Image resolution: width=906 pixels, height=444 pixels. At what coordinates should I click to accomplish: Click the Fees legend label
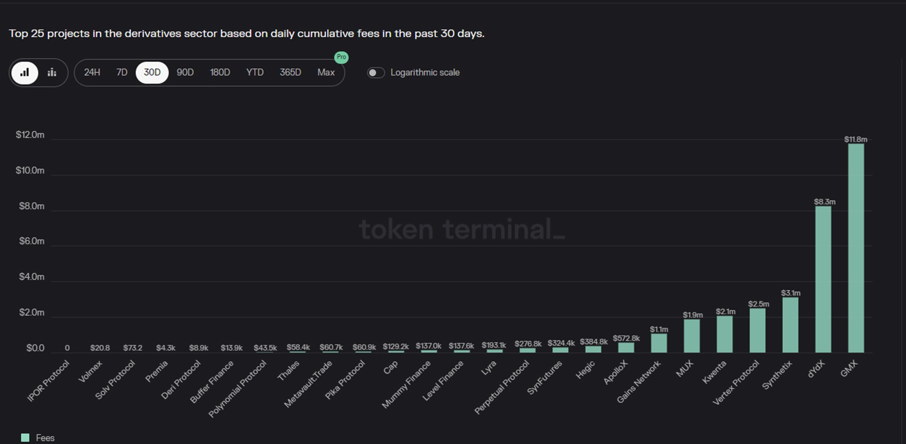pos(45,437)
